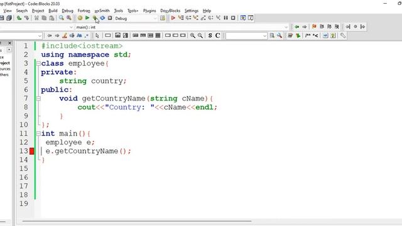This screenshot has width=402, height=226.
Task: Click the Build and run icon
Action: (x=95, y=18)
